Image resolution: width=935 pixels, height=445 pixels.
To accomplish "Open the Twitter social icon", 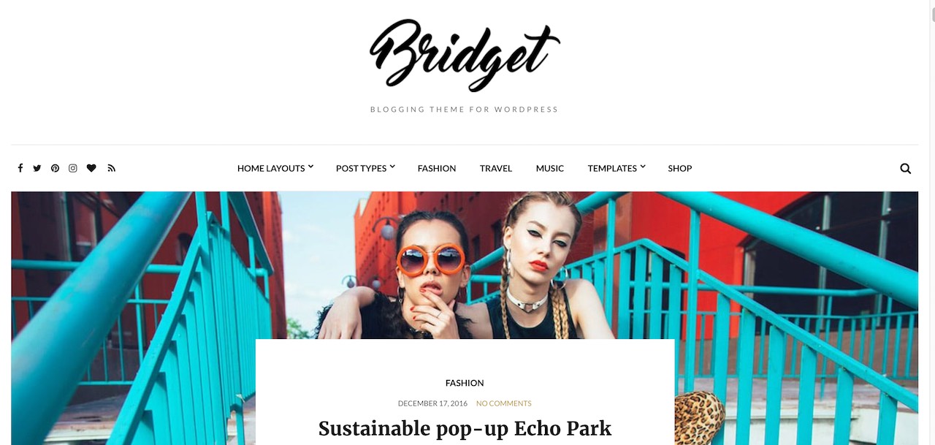I will click(x=37, y=168).
